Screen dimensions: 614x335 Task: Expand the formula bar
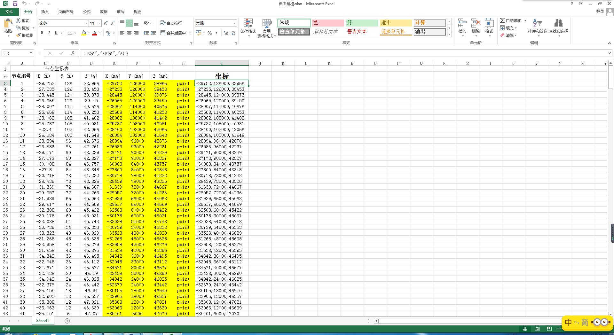coord(610,53)
